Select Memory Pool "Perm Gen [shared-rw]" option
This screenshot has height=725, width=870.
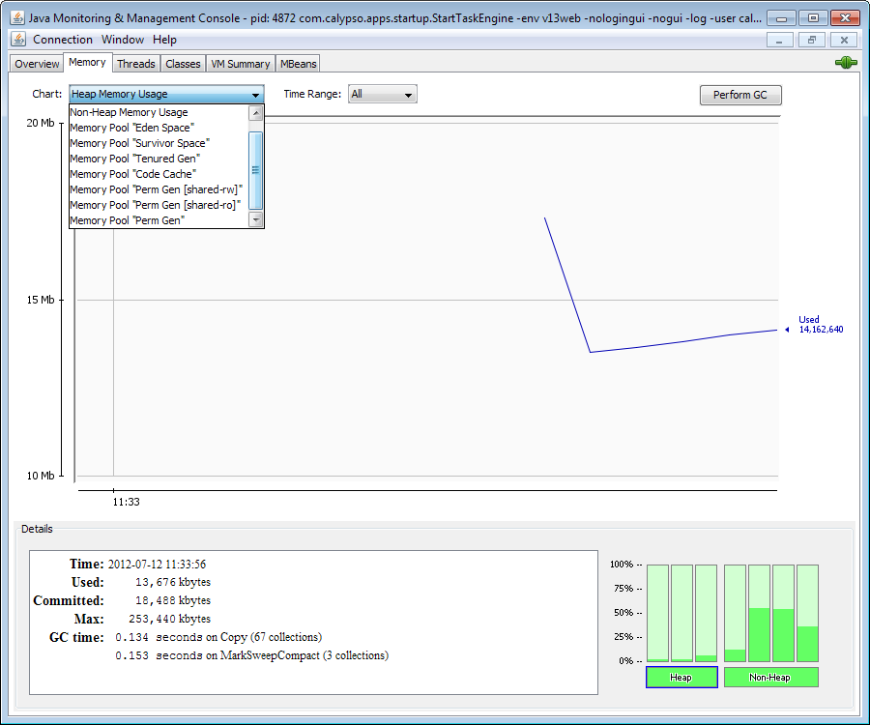coord(159,189)
